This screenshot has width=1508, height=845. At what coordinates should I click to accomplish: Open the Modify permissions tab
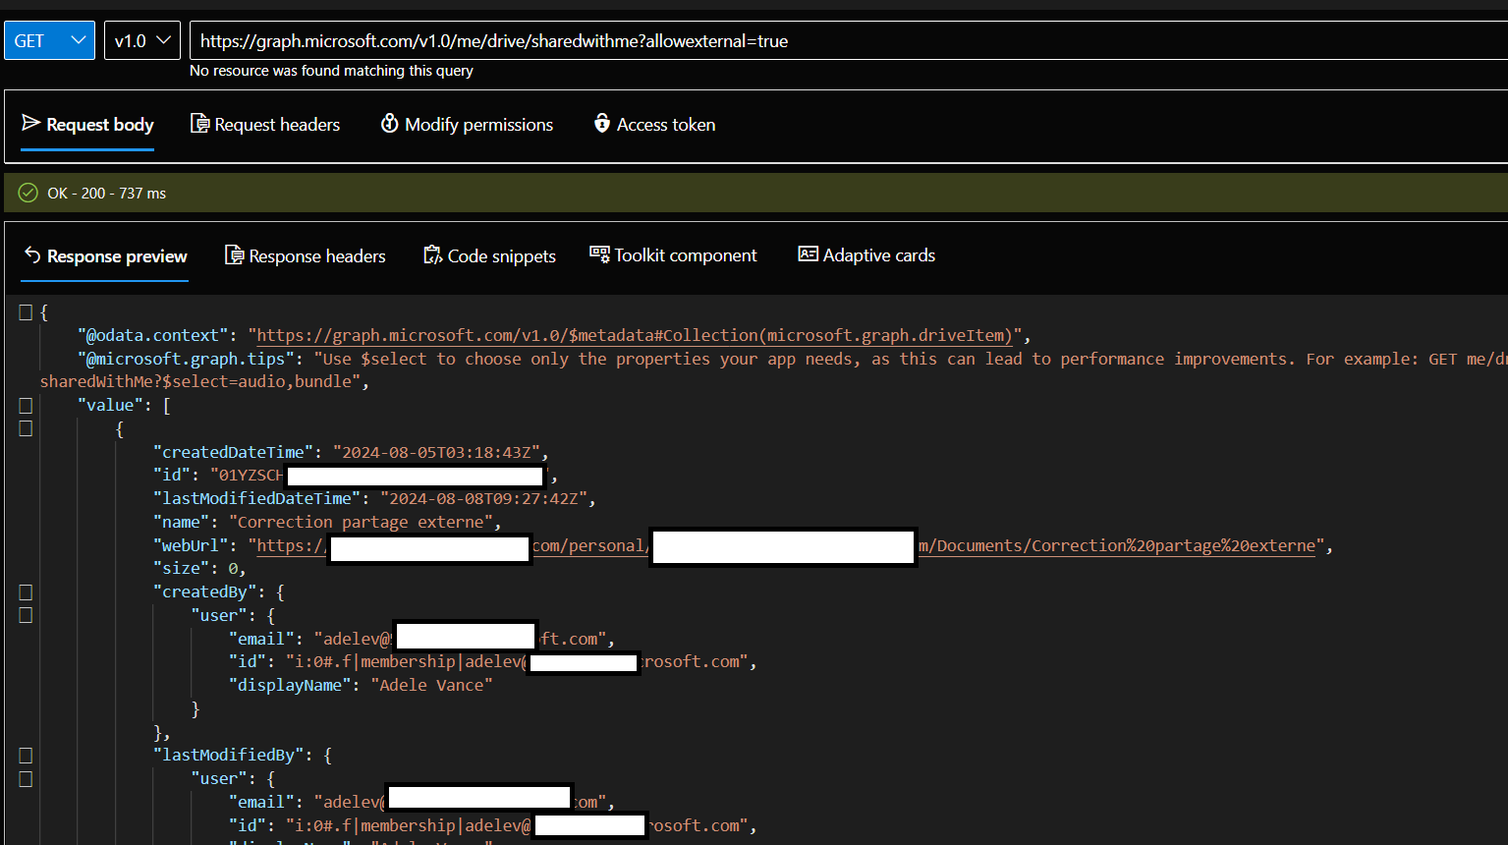click(x=468, y=125)
